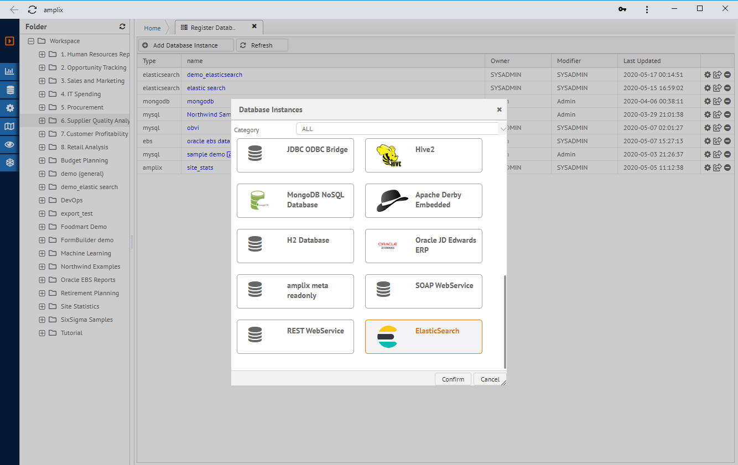
Task: Open the three-dot menu in title bar
Action: pos(647,9)
